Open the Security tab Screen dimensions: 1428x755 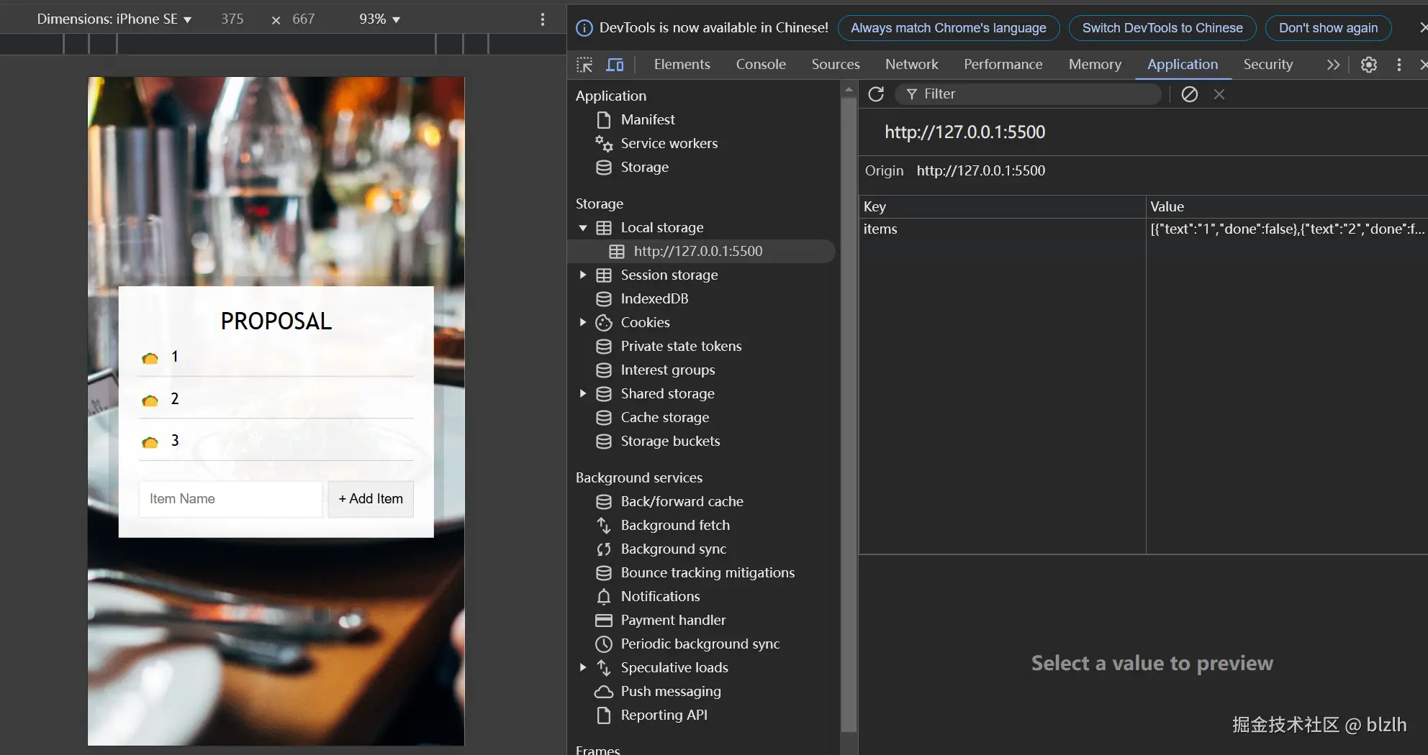tap(1267, 65)
